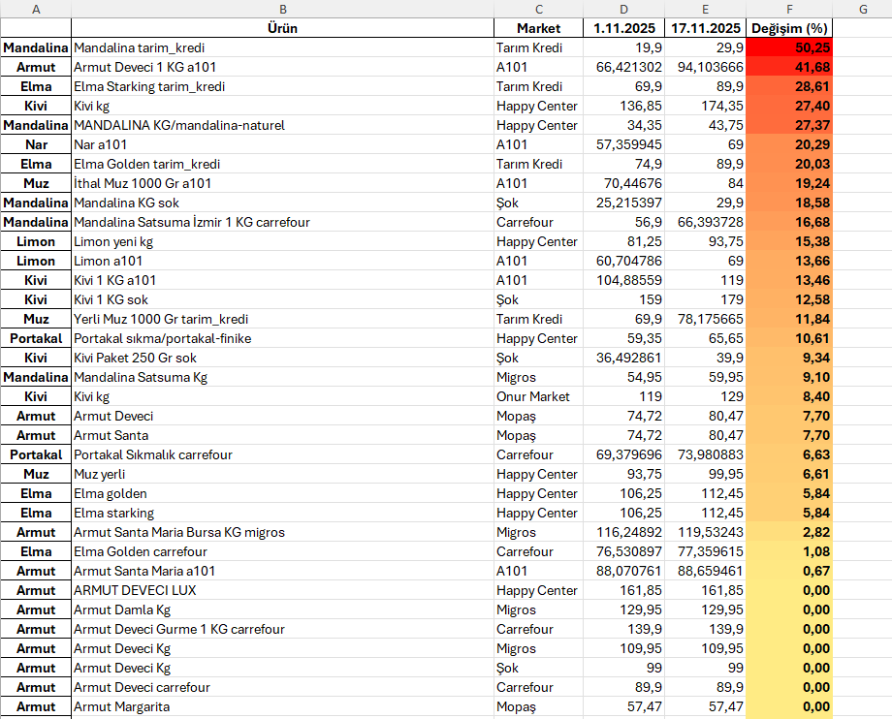Select cell Portakal Sıkmalık carrefour

click(x=283, y=454)
